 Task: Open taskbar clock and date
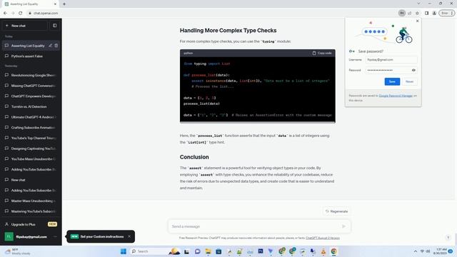coord(440,251)
